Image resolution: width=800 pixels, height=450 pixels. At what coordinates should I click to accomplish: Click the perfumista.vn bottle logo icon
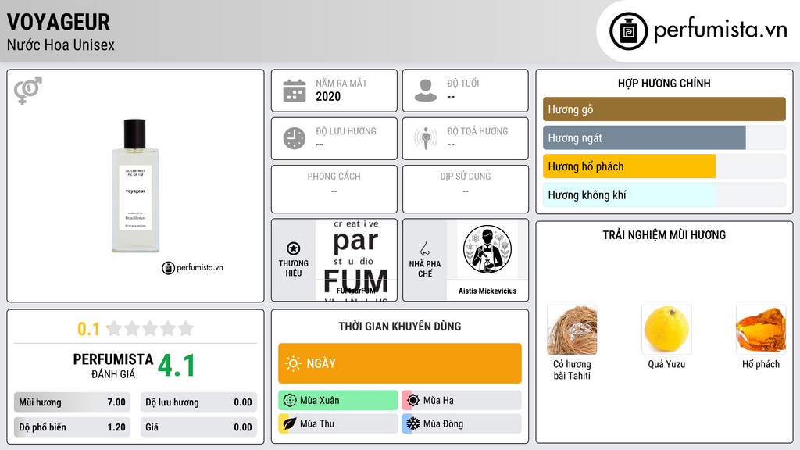pos(629,31)
